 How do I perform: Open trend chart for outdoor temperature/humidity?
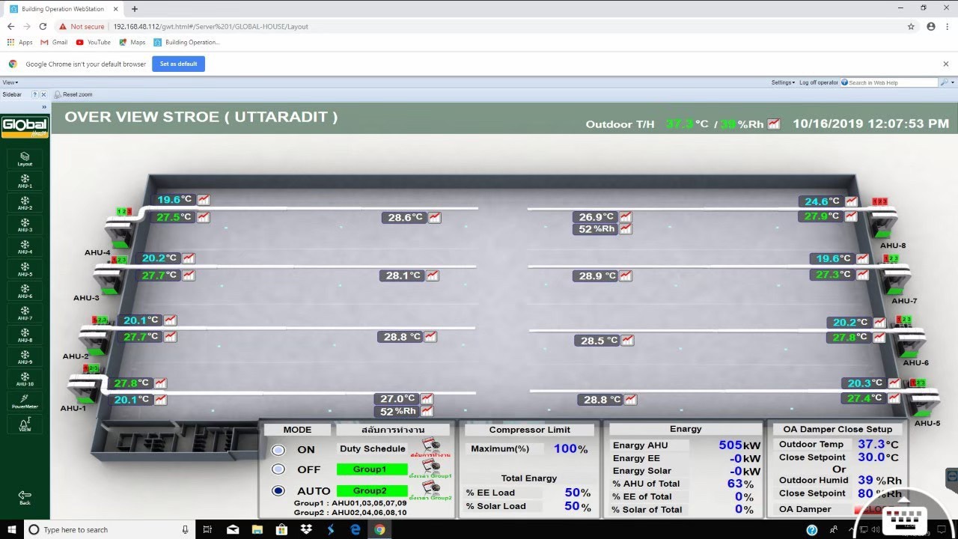click(x=774, y=124)
